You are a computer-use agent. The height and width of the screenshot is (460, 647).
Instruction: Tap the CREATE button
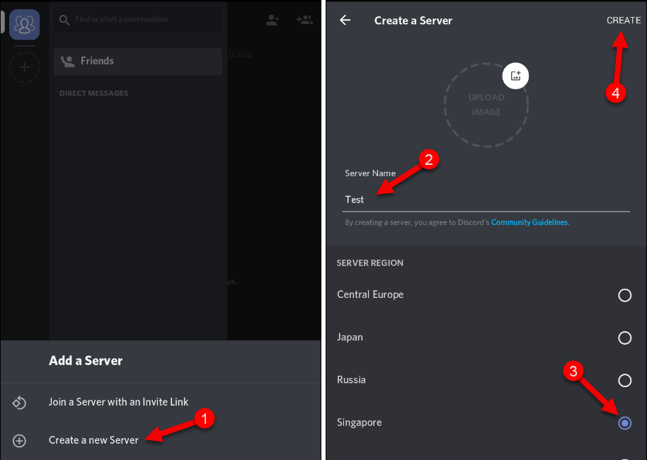[x=624, y=21]
